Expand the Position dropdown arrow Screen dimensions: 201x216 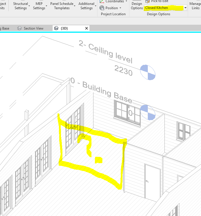pyautogui.click(x=120, y=8)
